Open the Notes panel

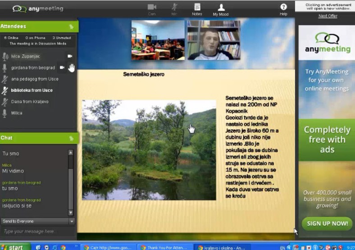click(197, 8)
